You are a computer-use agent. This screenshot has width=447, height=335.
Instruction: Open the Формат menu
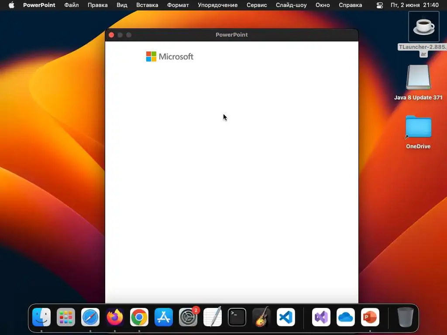(x=178, y=5)
